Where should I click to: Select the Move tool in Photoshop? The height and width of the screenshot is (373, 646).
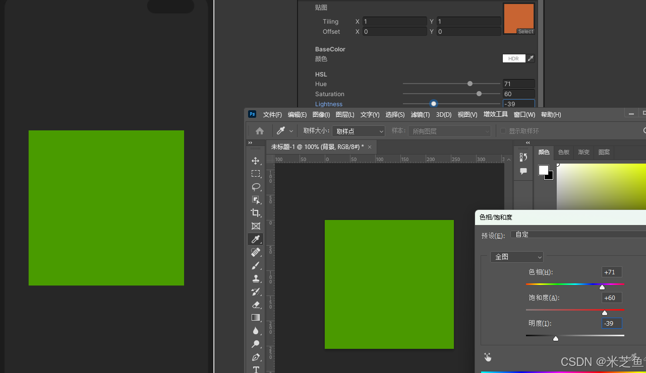(x=256, y=161)
